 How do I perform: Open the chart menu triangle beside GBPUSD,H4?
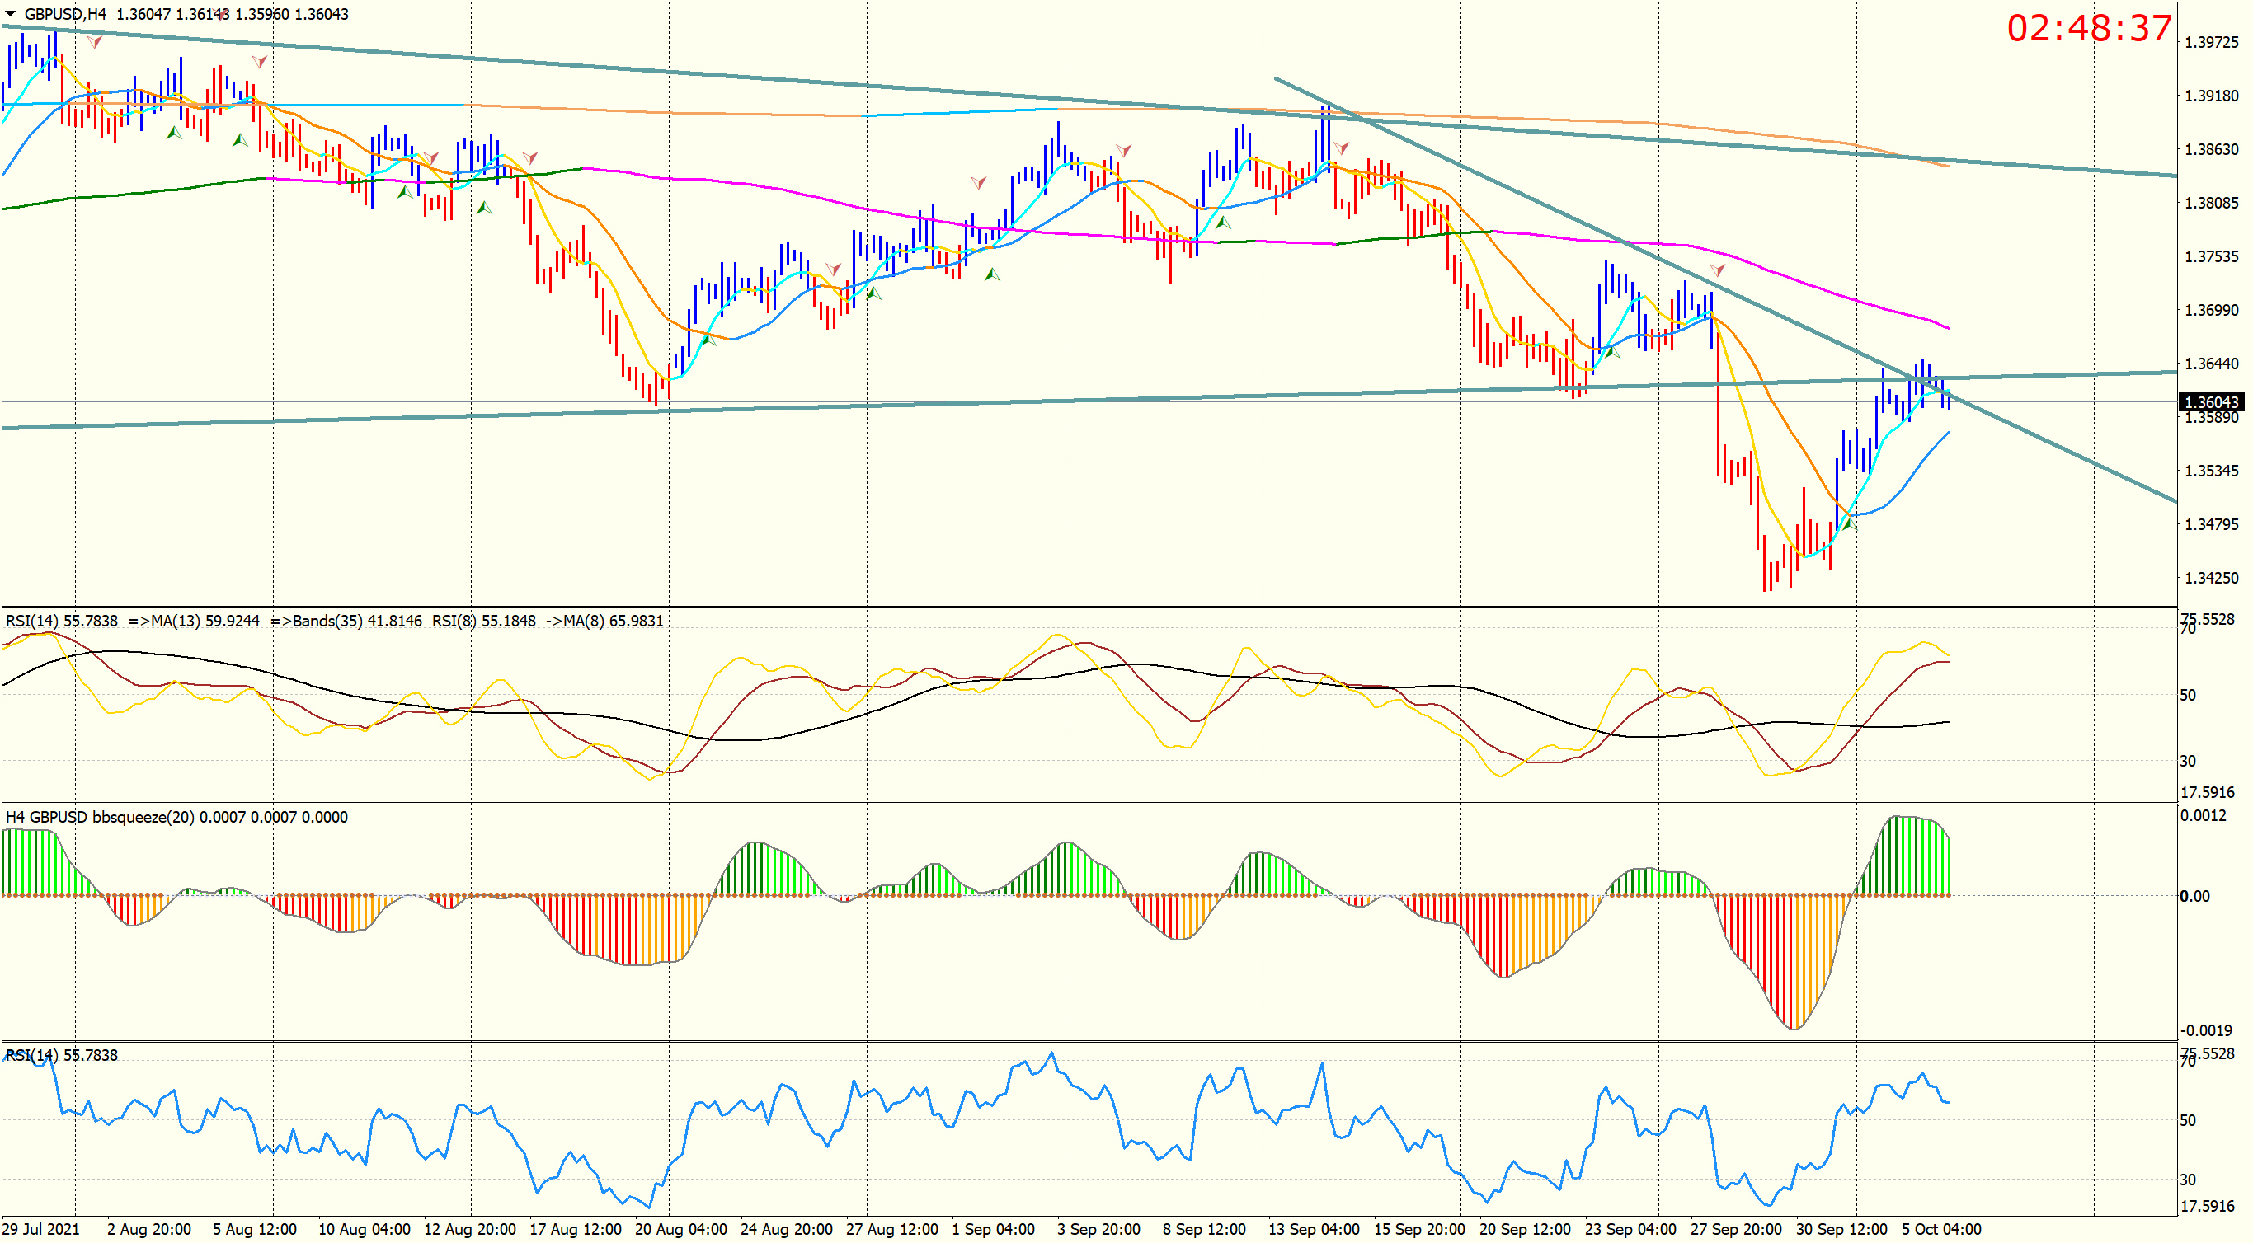tap(11, 14)
